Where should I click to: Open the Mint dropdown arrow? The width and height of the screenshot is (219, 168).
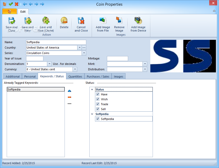pyautogui.click(x=145, y=64)
